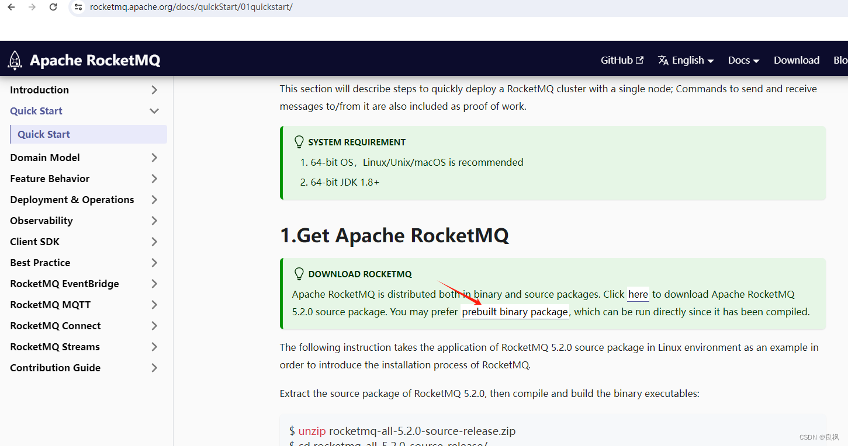The height and width of the screenshot is (446, 848).
Task: Select the Download menu item
Action: tap(796, 60)
